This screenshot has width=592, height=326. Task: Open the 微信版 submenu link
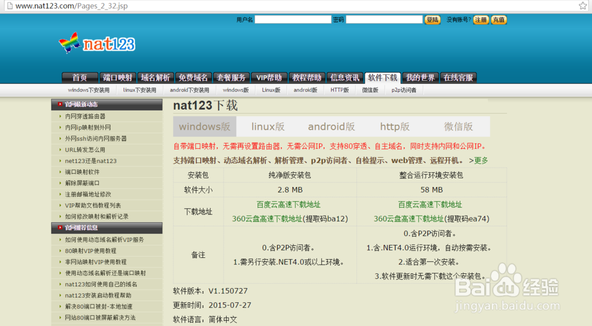[370, 90]
